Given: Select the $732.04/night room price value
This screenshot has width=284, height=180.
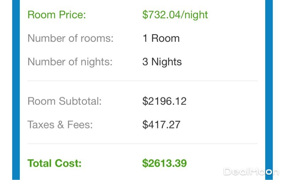Looking at the screenshot, I should 175,15.
